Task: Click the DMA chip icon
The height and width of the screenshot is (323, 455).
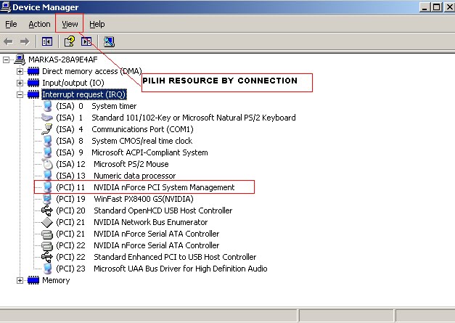Action: click(x=33, y=71)
